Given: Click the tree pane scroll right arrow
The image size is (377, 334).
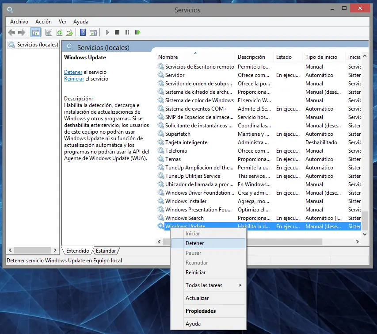Looking at the screenshot, I should click(55, 250).
